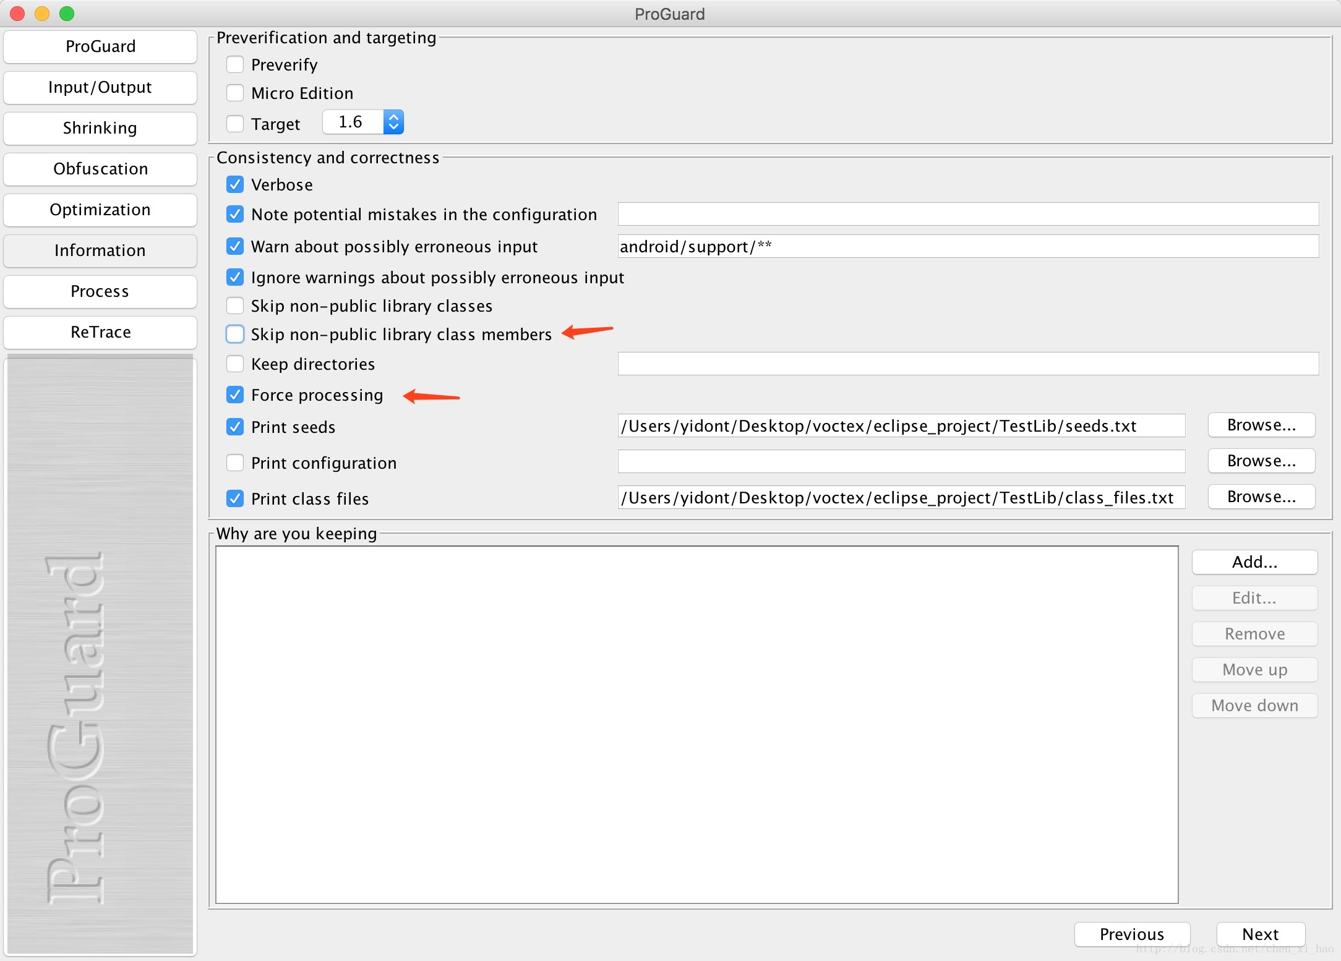Click the seeds.txt path field
Screen dimensions: 1341x961
tap(901, 426)
